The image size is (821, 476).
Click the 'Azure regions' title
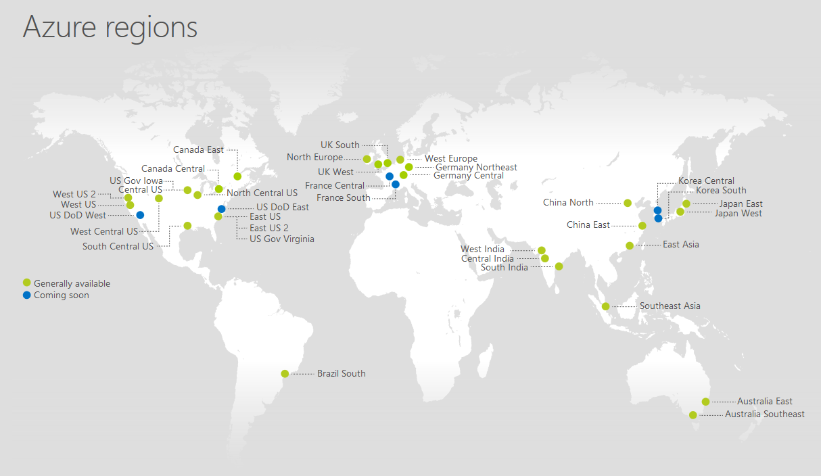click(110, 26)
